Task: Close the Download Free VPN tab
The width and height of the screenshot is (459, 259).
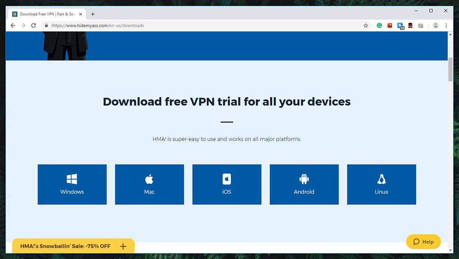Action: (x=80, y=14)
